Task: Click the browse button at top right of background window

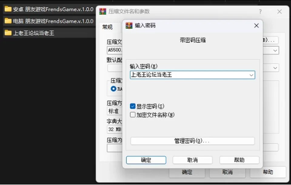Action: coord(271,40)
